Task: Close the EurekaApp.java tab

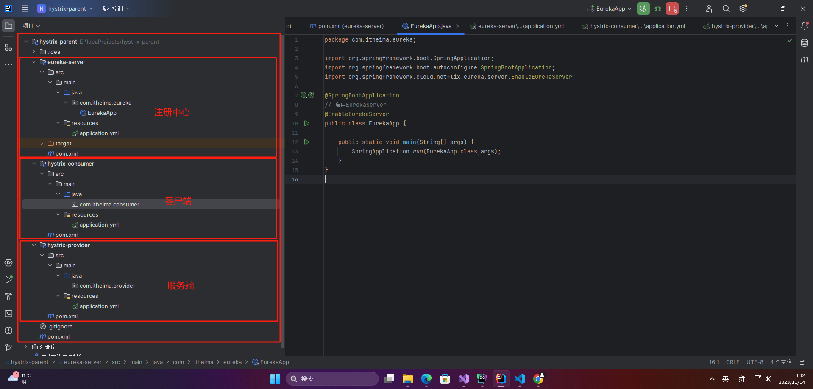Action: 458,26
